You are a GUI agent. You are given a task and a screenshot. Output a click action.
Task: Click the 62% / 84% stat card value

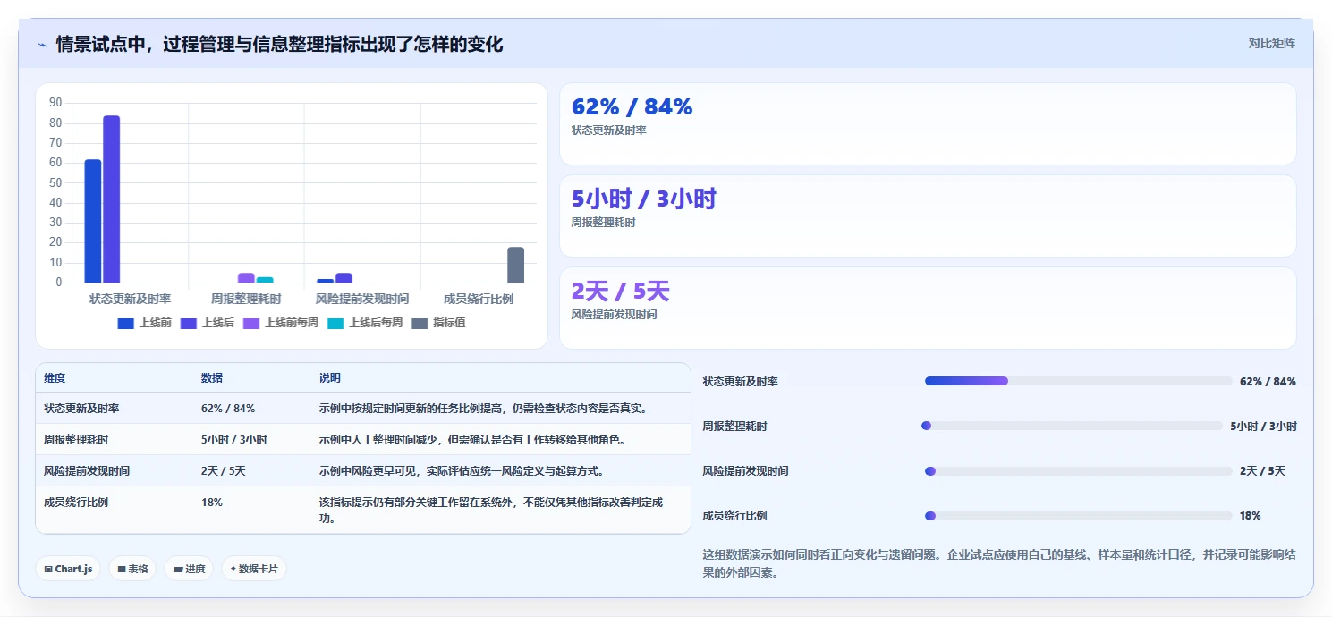click(632, 107)
